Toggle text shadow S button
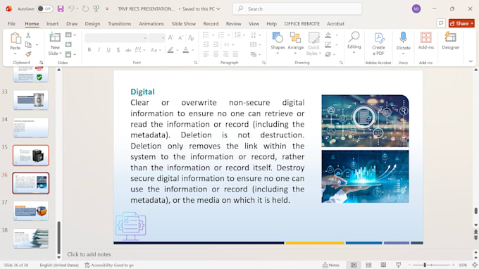 point(118,50)
